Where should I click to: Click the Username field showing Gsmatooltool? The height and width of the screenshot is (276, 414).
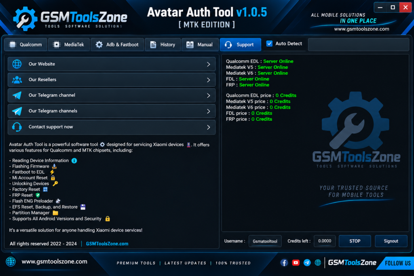click(x=265, y=241)
